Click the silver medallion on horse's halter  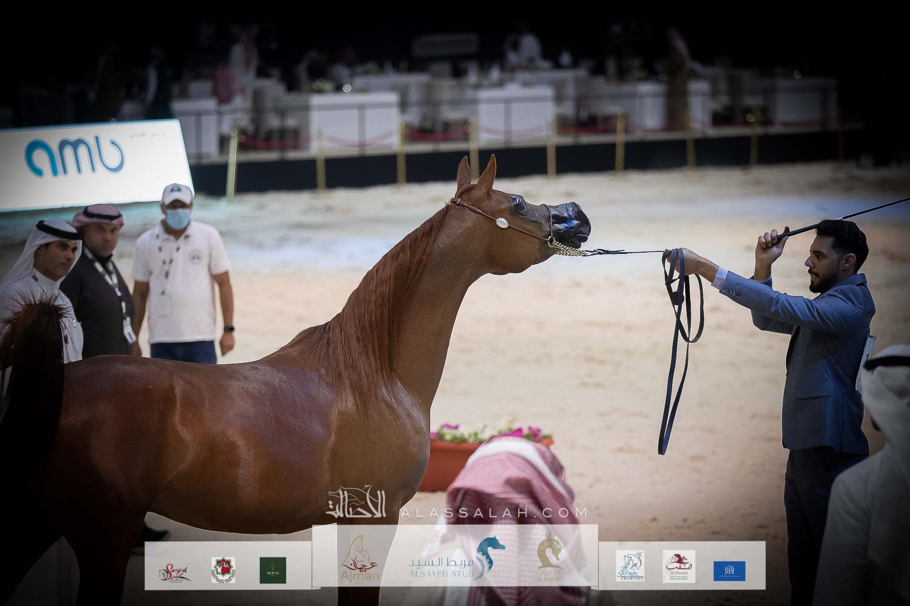click(502, 222)
